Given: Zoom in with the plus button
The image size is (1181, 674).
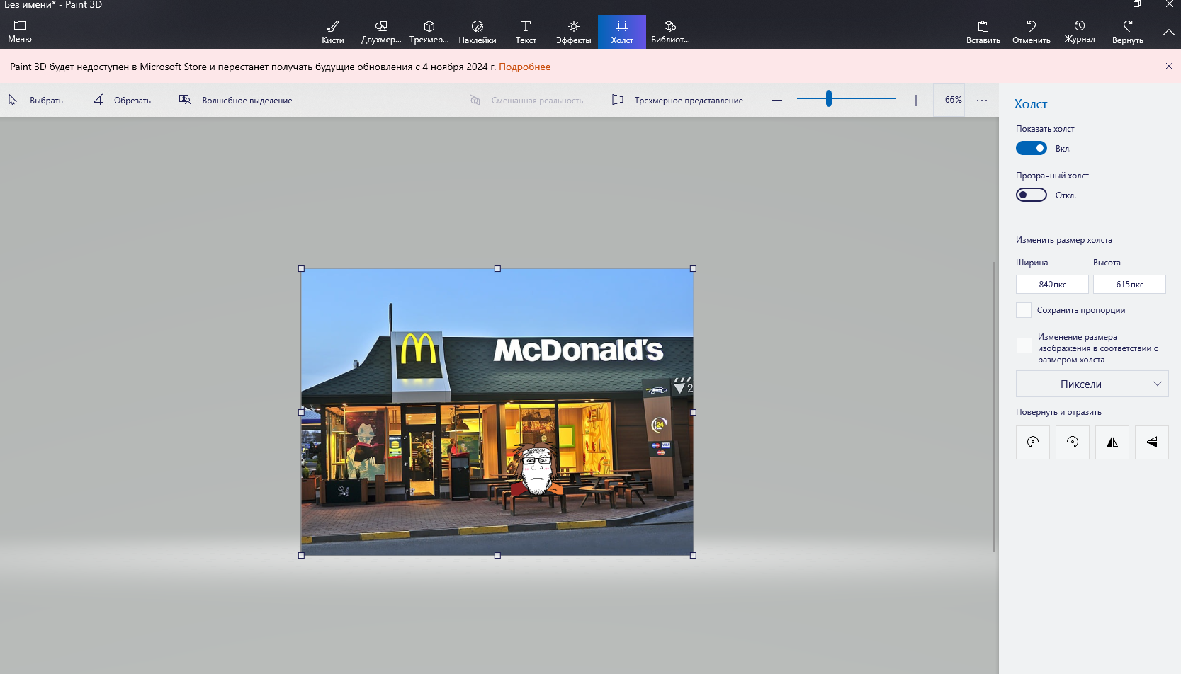Looking at the screenshot, I should [915, 101].
